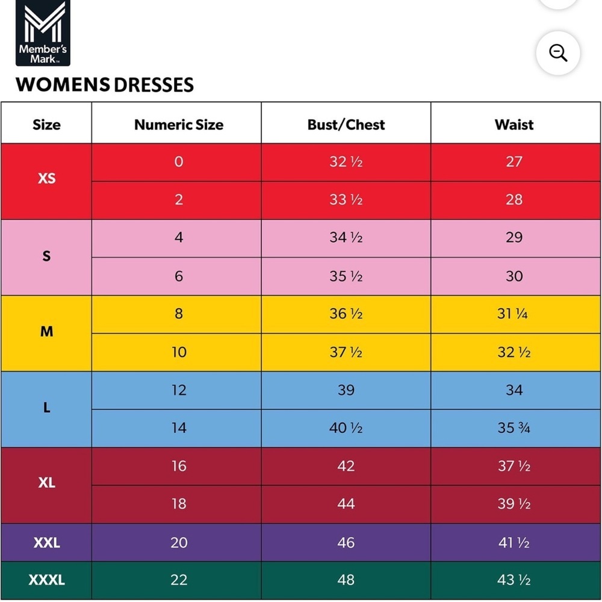Click the Bust/Chest column header
The width and height of the screenshot is (602, 602).
346,125
